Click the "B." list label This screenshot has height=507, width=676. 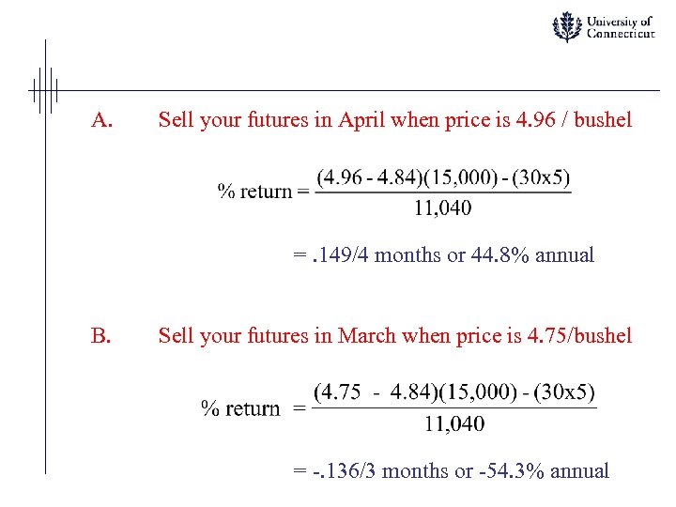coord(102,335)
